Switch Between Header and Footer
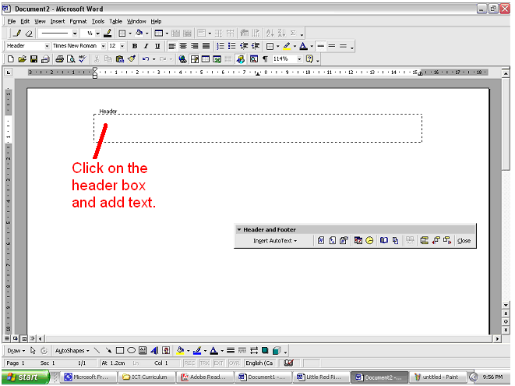 424,241
